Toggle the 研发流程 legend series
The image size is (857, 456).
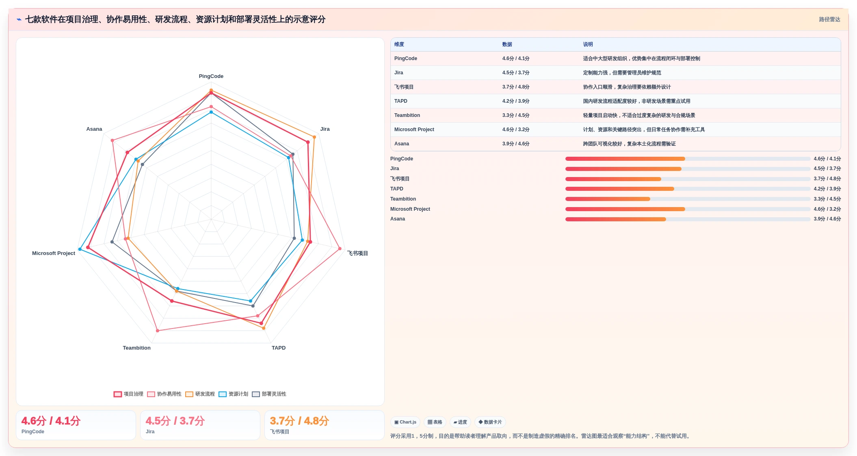[200, 394]
